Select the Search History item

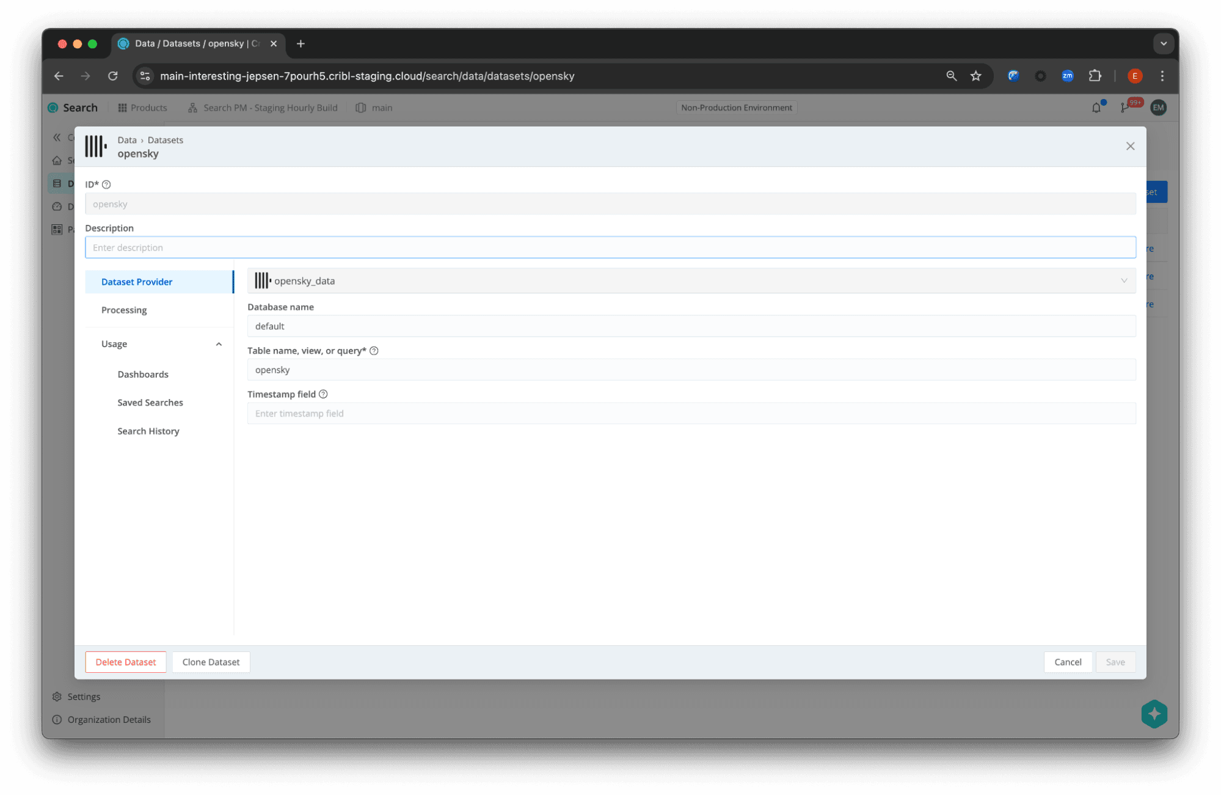coord(148,431)
